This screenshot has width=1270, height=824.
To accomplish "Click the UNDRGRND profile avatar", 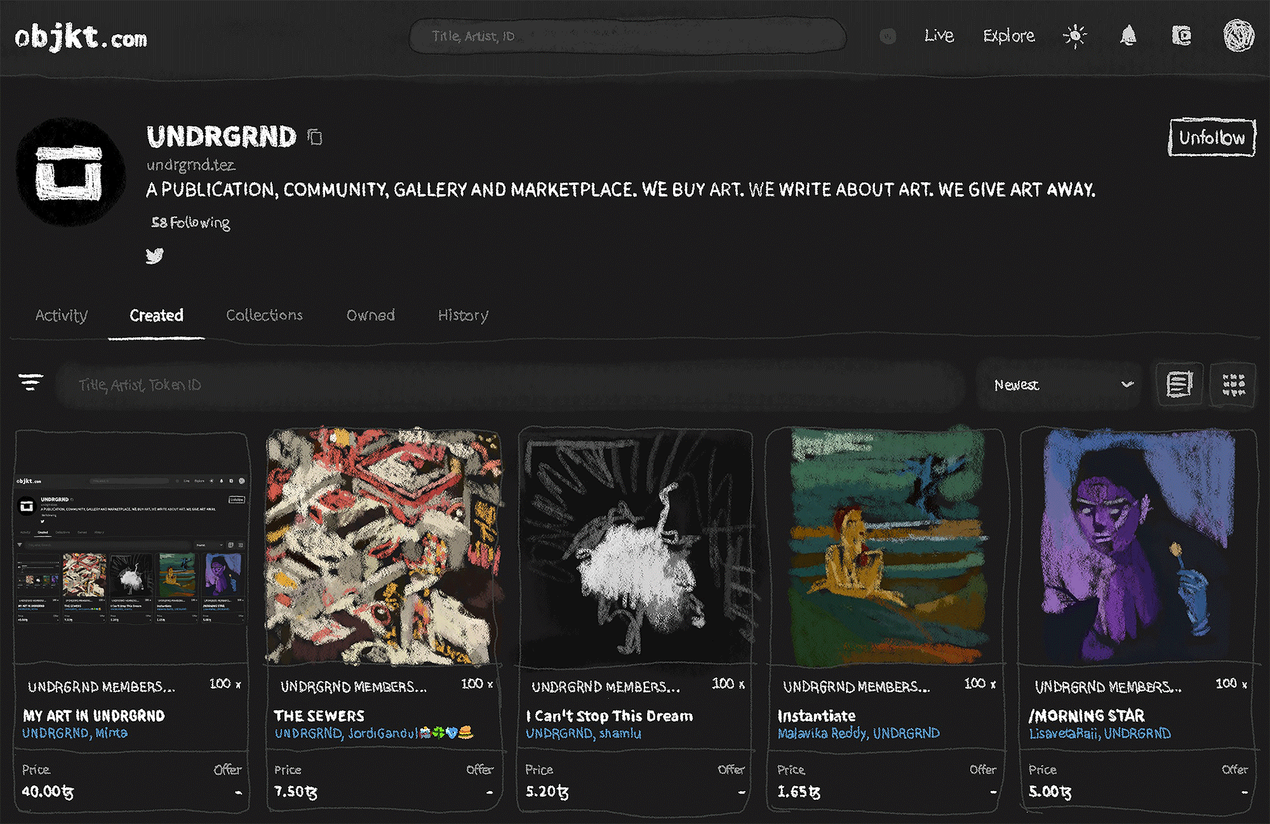I will pyautogui.click(x=70, y=172).
